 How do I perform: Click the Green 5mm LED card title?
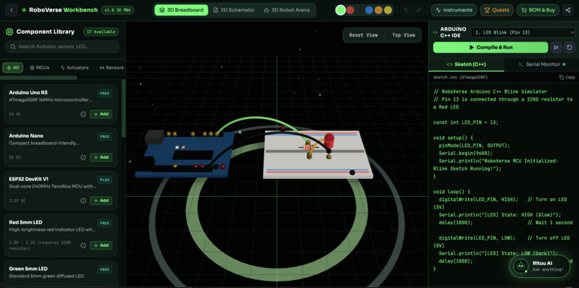click(28, 269)
